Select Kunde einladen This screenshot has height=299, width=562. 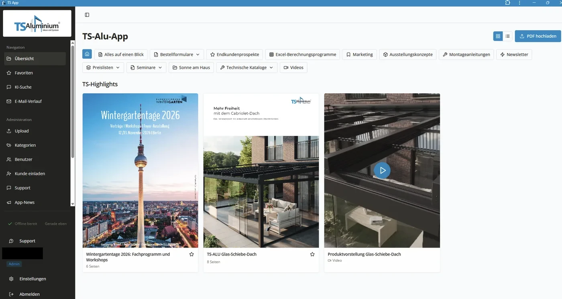35,174
